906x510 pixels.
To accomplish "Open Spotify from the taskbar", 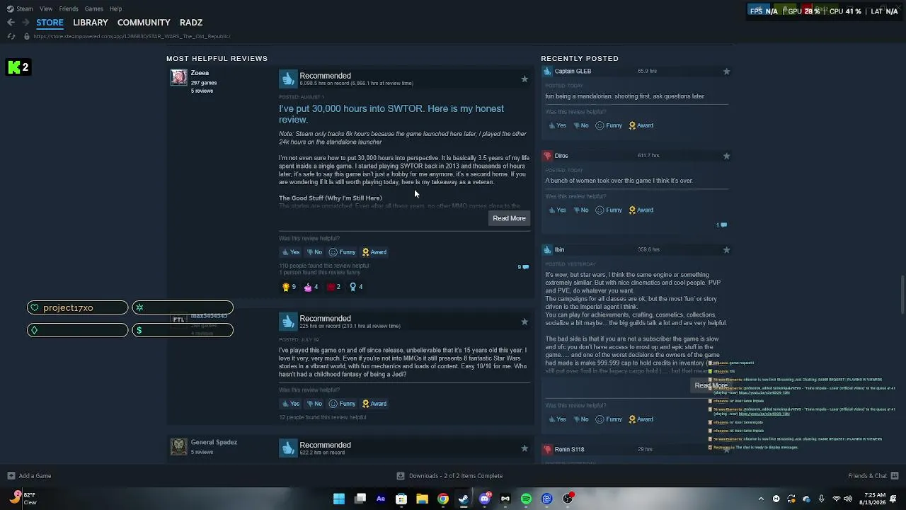I will tap(526, 499).
